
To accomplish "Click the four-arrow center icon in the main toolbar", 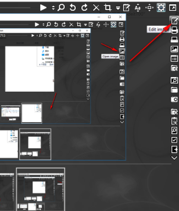I will coord(149,8).
